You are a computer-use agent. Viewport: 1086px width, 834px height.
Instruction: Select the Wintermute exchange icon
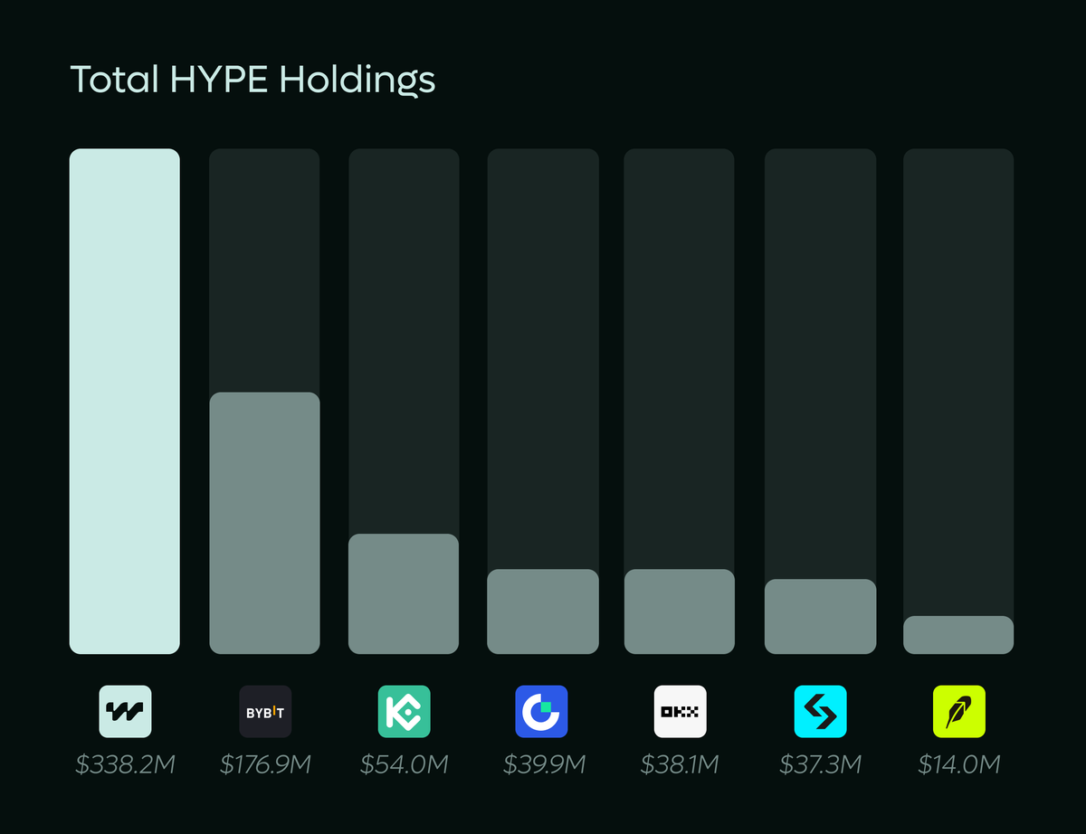click(x=125, y=712)
